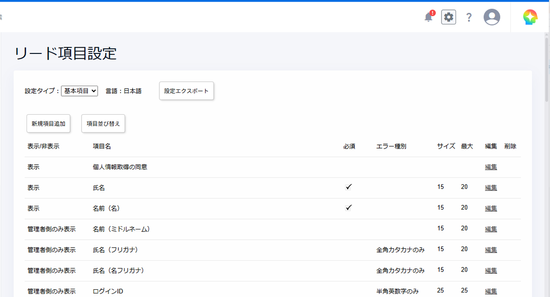Click size value 15 in 氏名 row

pyautogui.click(x=441, y=187)
